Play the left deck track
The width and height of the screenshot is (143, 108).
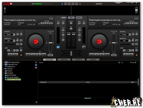[x=38, y=55]
